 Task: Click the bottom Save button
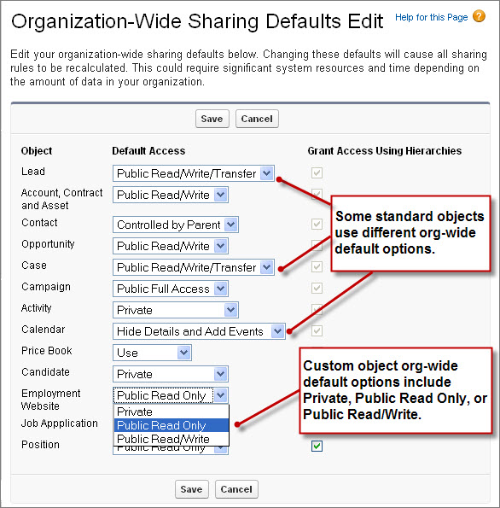point(192,489)
